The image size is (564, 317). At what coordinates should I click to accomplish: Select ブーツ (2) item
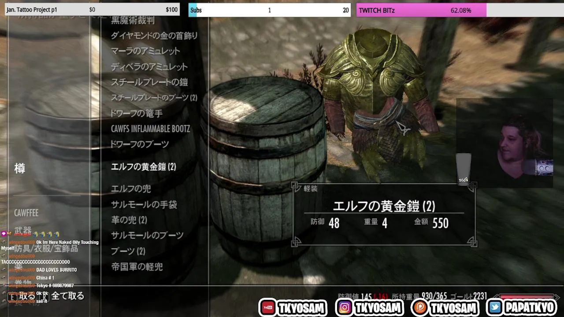coord(128,251)
